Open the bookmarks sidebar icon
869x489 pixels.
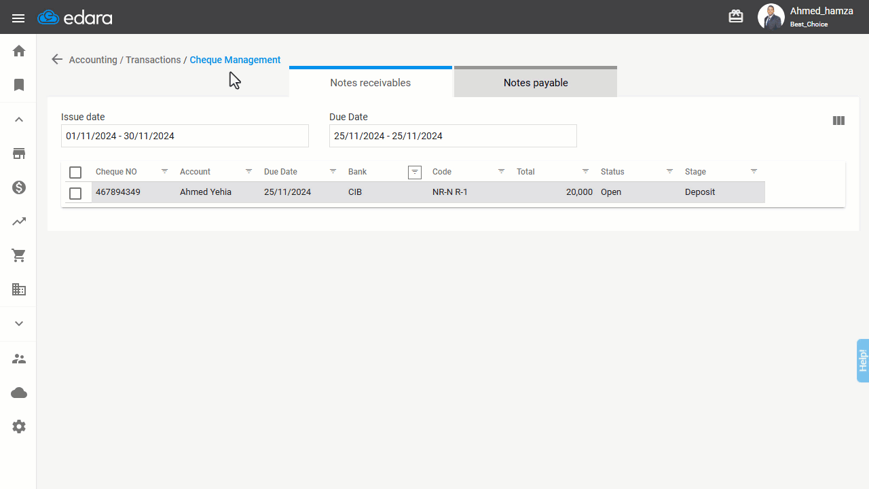19,85
